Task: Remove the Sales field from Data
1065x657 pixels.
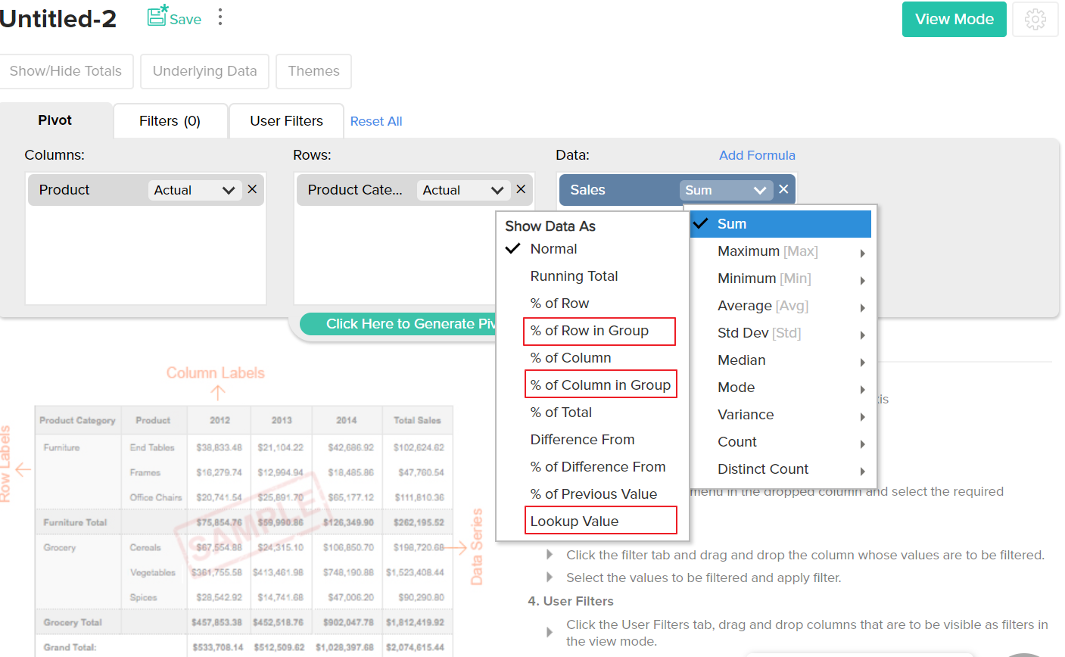Action: tap(783, 189)
